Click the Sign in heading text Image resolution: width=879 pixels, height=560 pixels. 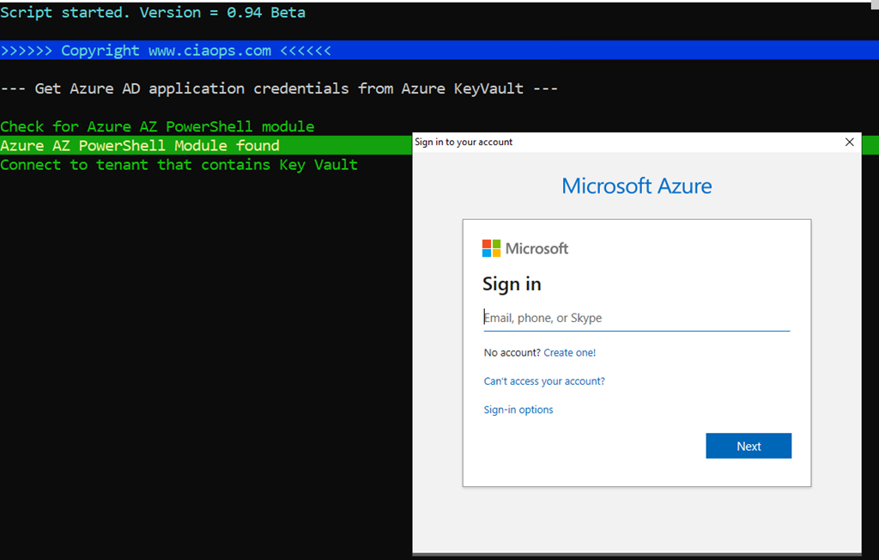point(512,284)
